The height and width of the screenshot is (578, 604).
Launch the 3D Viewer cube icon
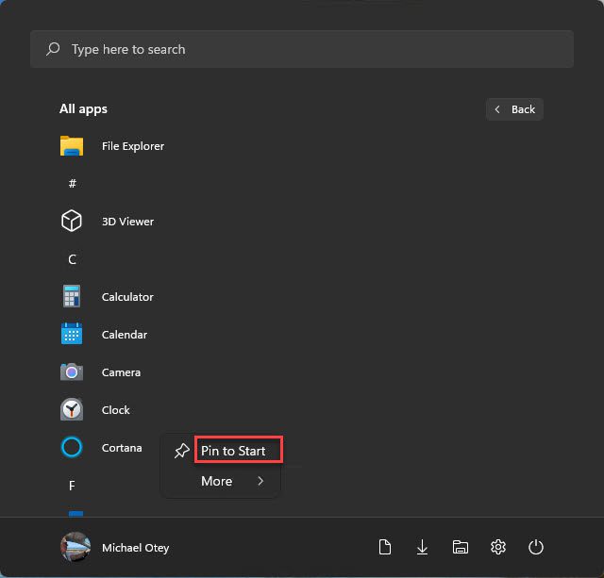72,221
